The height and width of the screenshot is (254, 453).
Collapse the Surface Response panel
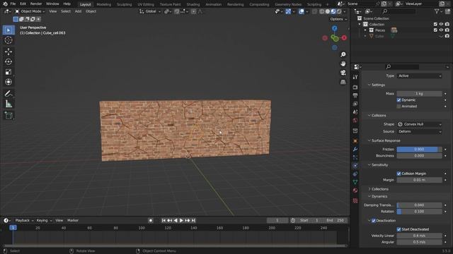point(386,141)
